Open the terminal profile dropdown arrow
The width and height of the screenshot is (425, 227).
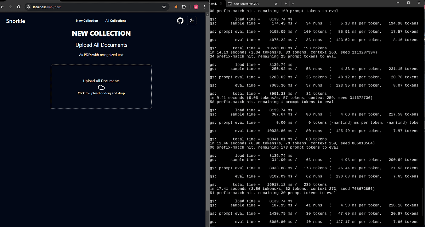pos(293,3)
